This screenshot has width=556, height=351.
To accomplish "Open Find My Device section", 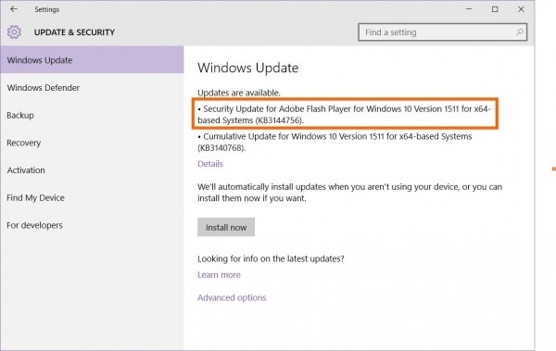I will click(92, 197).
